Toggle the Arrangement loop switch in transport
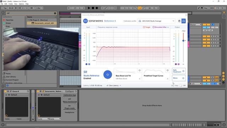227x128 pixels. 140,8
